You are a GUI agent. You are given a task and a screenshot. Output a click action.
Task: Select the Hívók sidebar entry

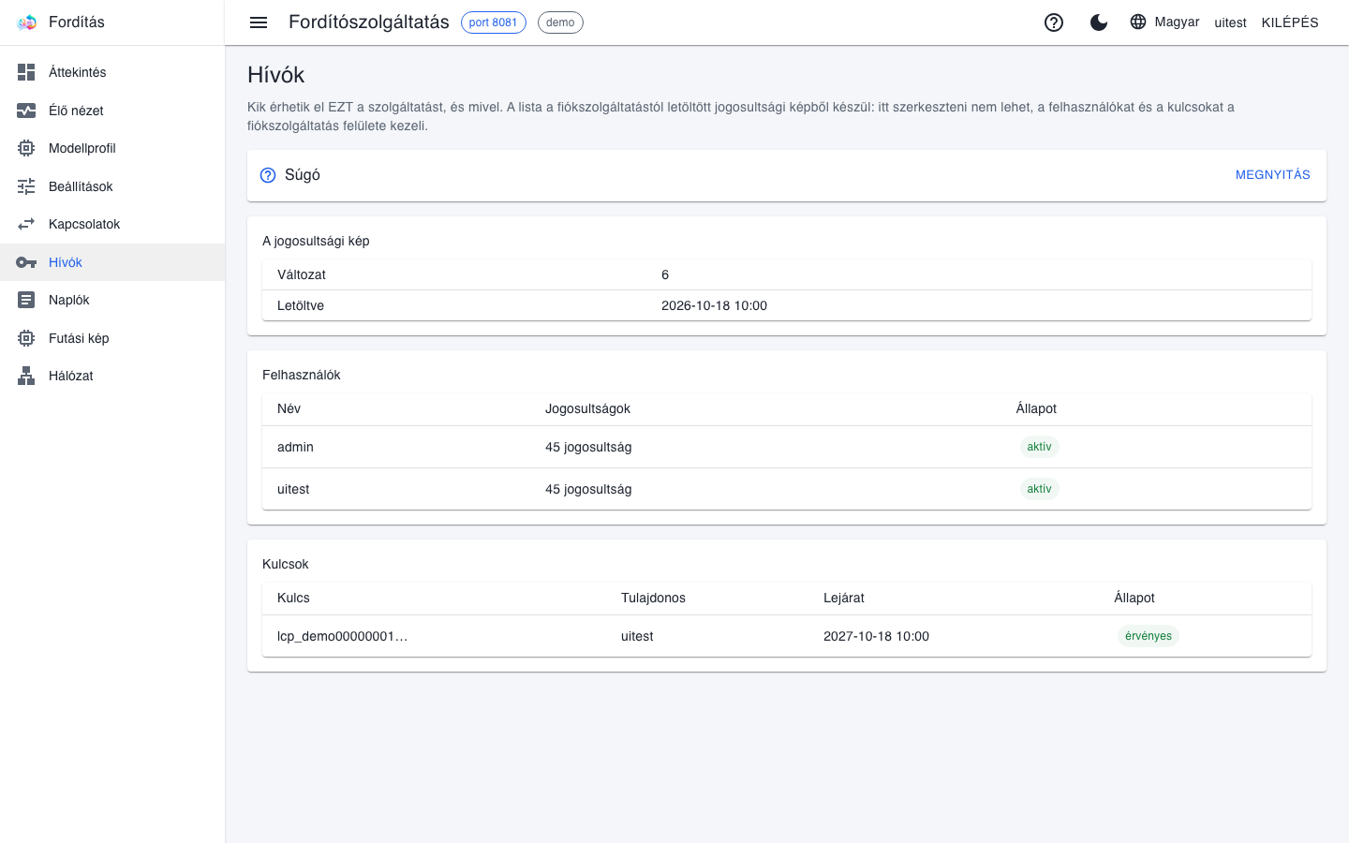112,262
